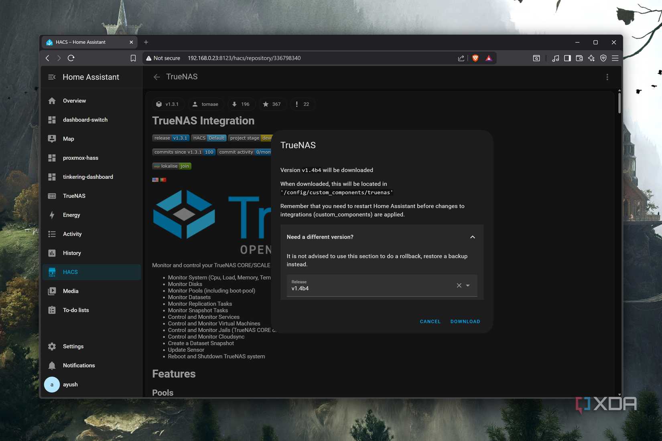Screen dimensions: 662x441
Task: Click the Portugal flag language icon
Action: tap(163, 180)
